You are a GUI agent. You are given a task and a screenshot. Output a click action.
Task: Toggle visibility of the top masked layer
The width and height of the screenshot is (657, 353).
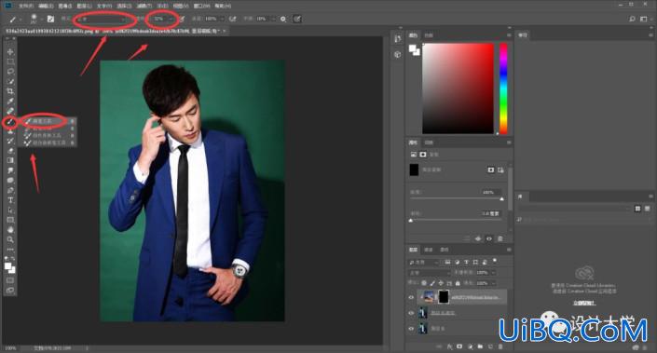(x=411, y=297)
